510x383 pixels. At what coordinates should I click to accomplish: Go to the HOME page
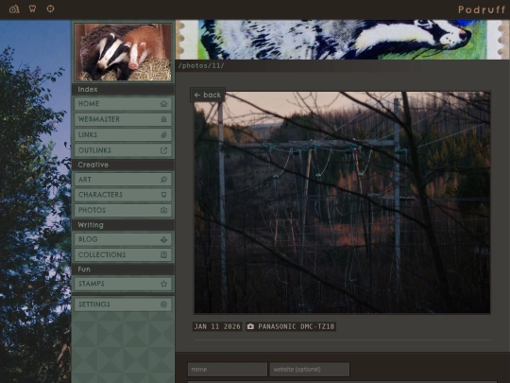point(123,104)
